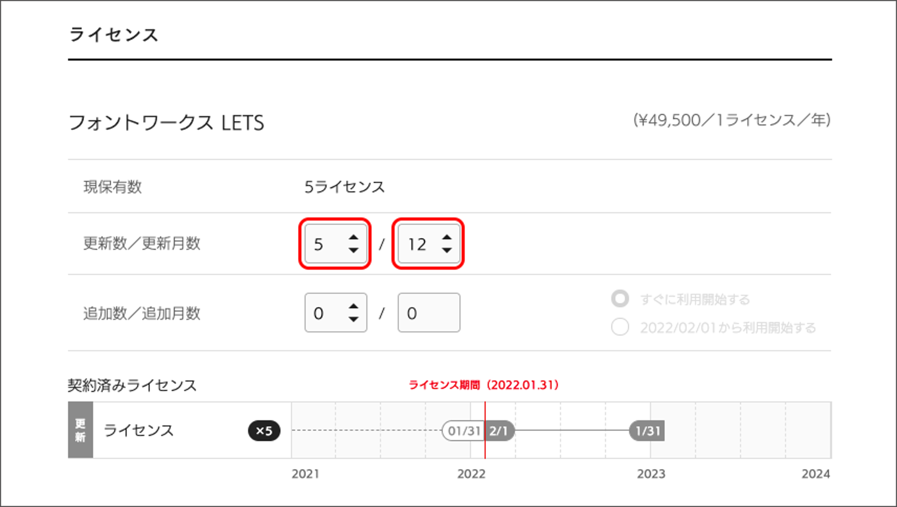This screenshot has width=897, height=507.
Task: Decrease the additional license count
Action: (353, 319)
